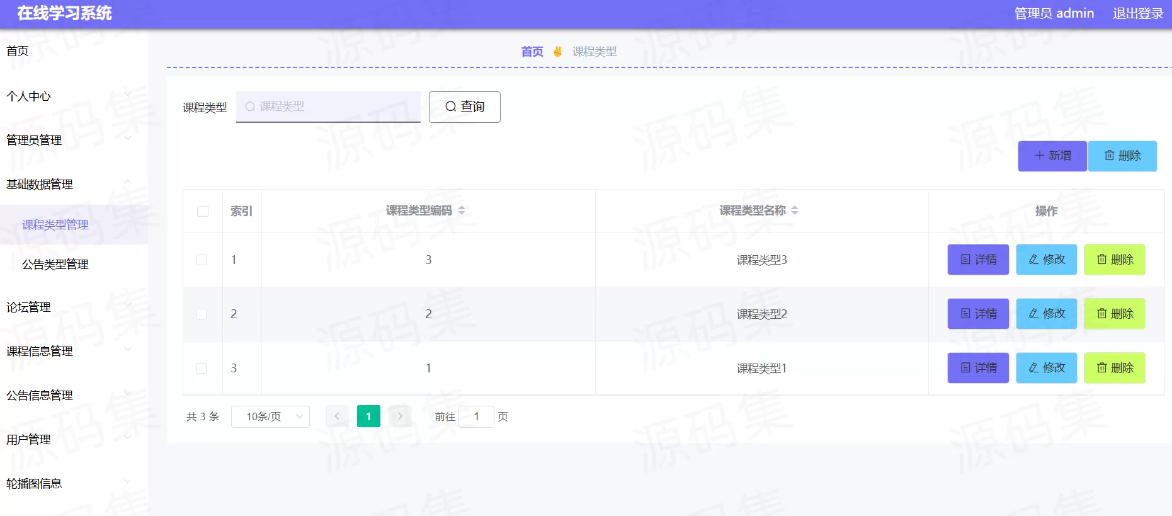Expand the 用户管理 sidebar menu
The width and height of the screenshot is (1172, 516).
click(74, 439)
